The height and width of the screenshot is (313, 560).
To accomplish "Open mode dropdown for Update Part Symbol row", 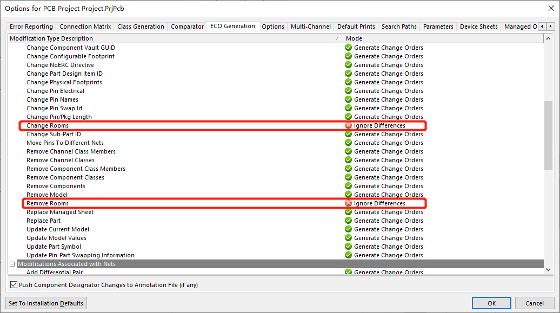I will click(389, 247).
